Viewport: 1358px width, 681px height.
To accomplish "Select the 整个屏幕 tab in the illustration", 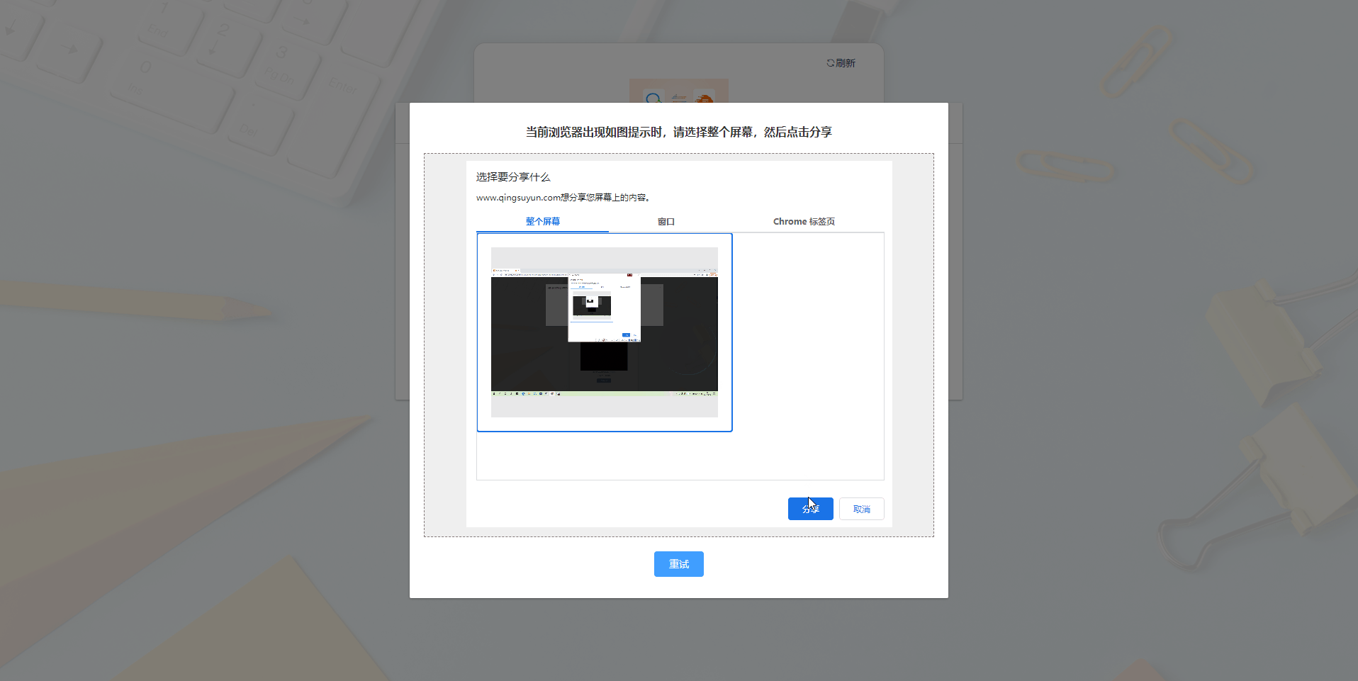I will pyautogui.click(x=543, y=222).
